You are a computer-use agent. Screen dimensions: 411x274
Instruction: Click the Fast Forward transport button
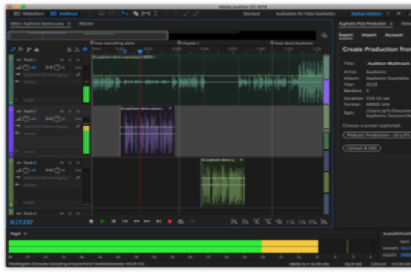click(x=147, y=222)
